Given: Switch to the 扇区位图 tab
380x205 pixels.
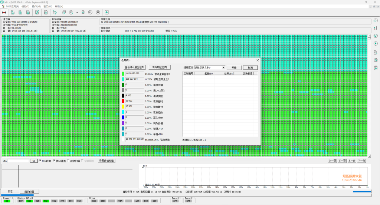Looking at the screenshot, I should 29,192.
